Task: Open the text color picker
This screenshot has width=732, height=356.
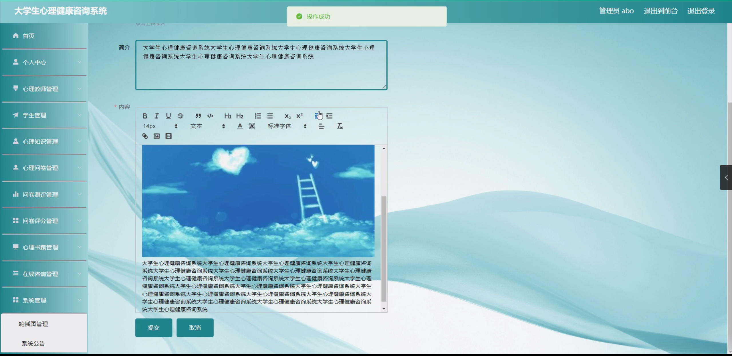Action: point(240,126)
